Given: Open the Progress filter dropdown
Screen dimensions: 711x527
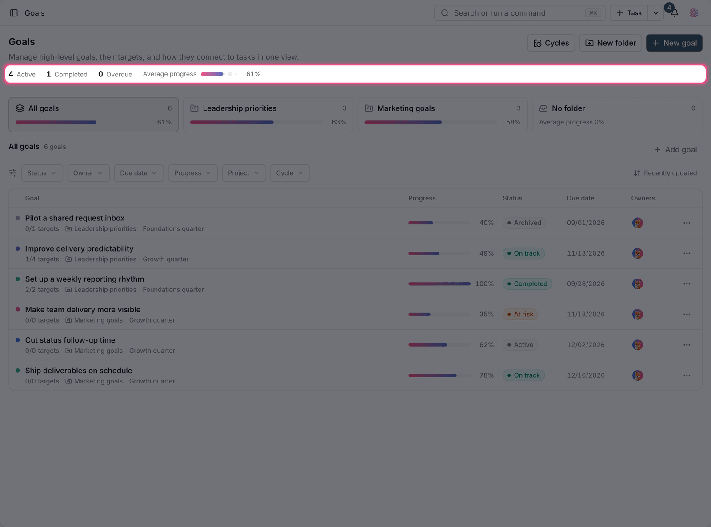Looking at the screenshot, I should tap(192, 173).
